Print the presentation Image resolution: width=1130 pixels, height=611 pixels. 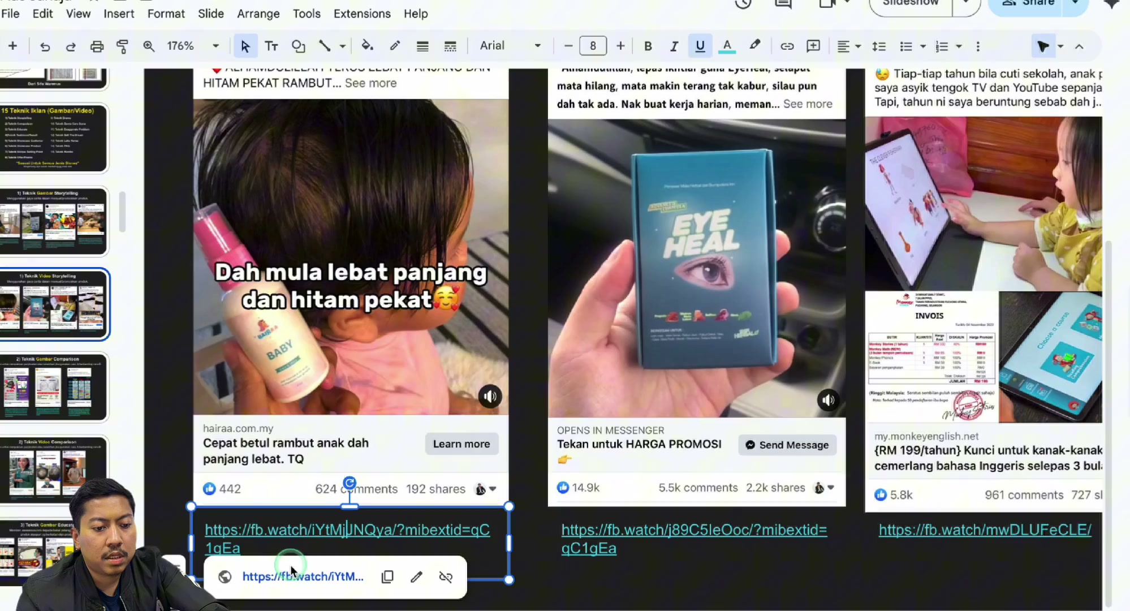coord(97,46)
